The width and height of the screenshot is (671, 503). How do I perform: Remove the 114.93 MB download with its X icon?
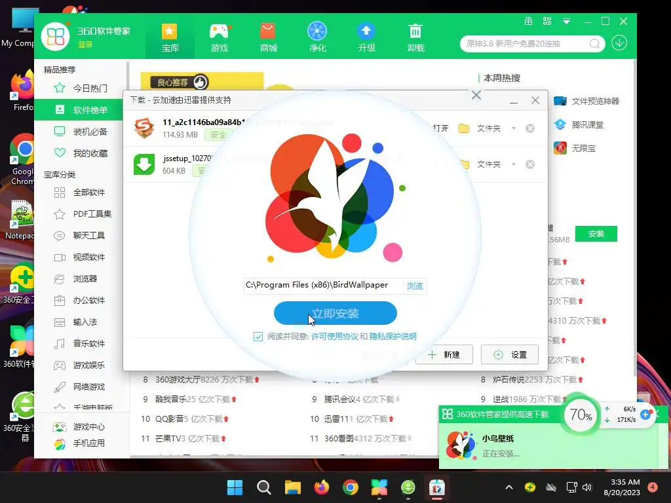click(x=529, y=128)
